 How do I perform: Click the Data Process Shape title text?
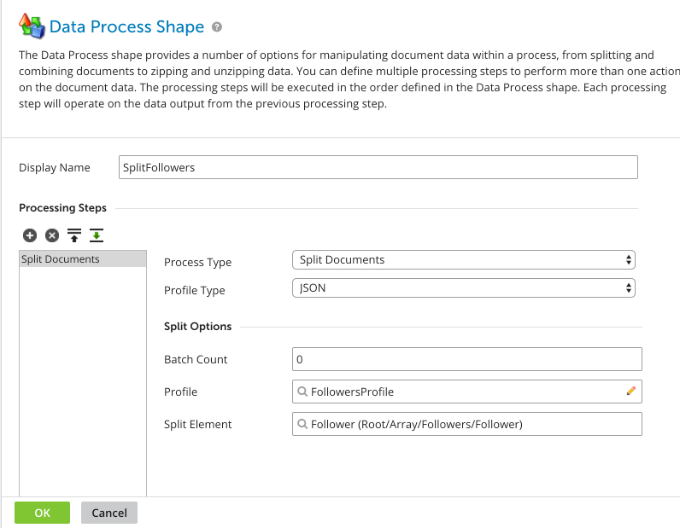(x=126, y=26)
